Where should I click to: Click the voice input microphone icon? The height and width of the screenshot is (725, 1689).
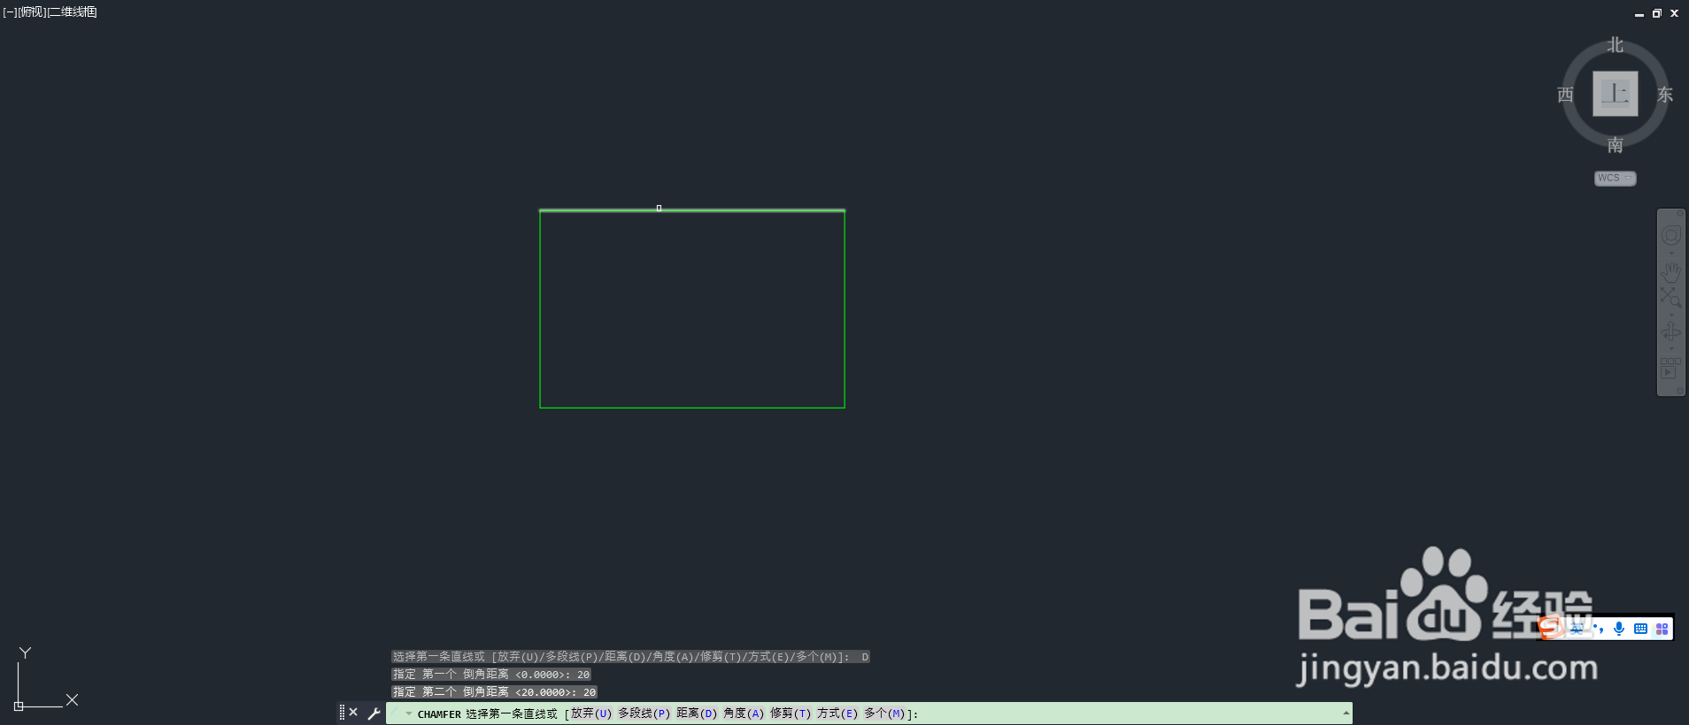(1619, 629)
